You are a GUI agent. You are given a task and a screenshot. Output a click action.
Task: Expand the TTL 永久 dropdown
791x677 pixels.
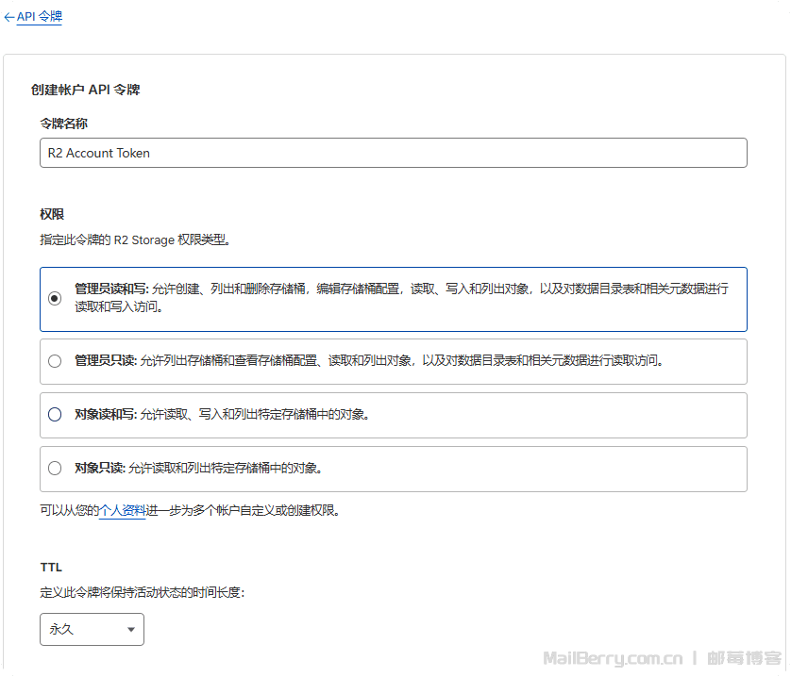tap(92, 629)
